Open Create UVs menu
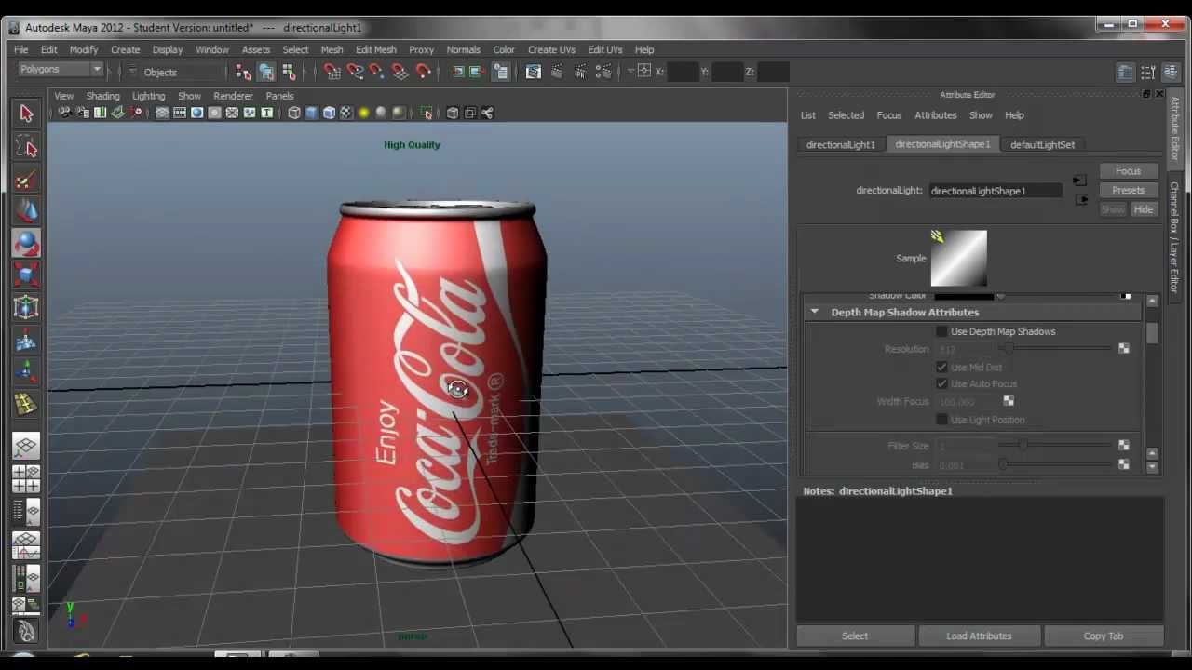1192x670 pixels. 551,49
